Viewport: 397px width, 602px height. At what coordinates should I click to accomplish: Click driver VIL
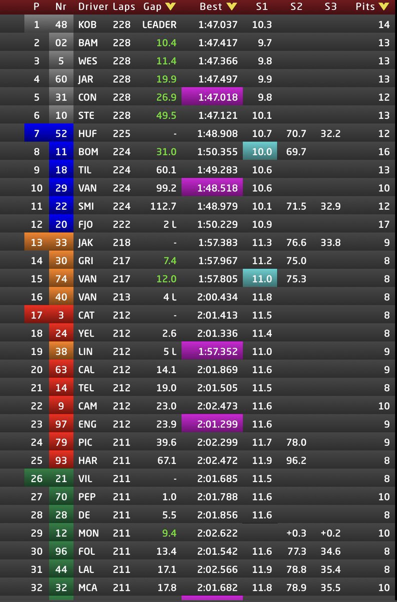tap(86, 478)
